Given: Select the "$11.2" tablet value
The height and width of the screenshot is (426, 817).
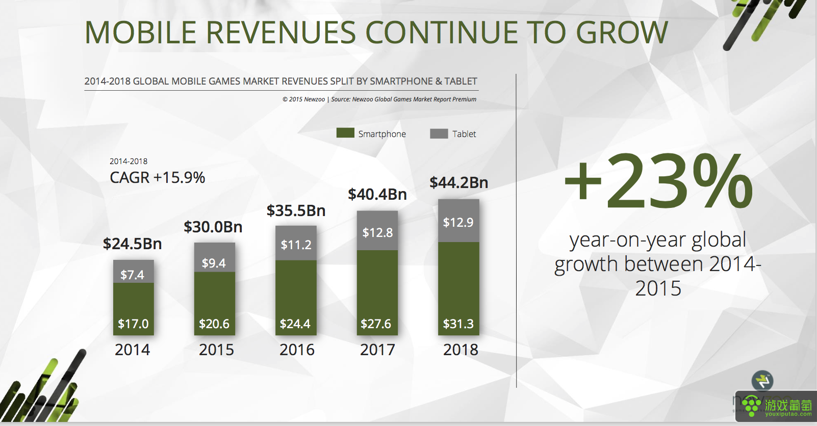Looking at the screenshot, I should tap(296, 245).
